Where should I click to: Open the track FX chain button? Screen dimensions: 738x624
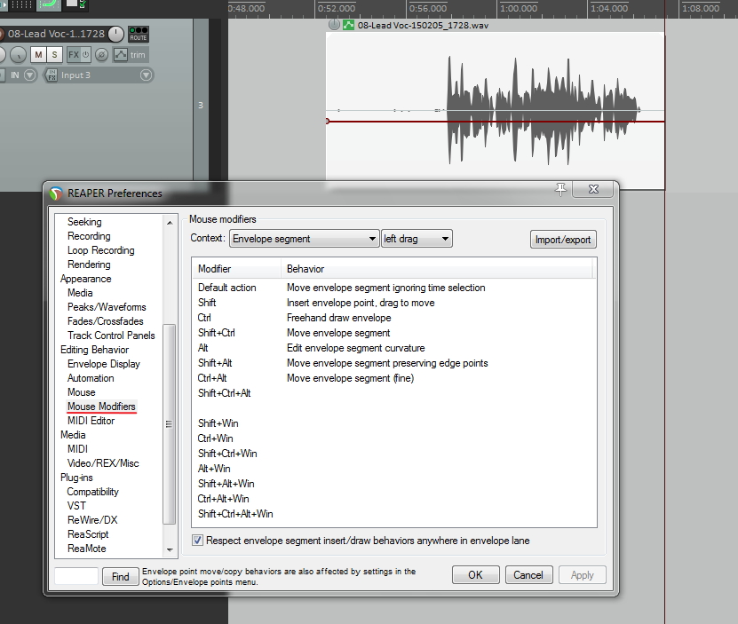pos(74,54)
